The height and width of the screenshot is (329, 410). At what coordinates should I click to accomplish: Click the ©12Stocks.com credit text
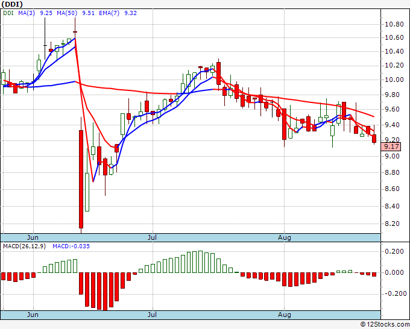click(385, 325)
